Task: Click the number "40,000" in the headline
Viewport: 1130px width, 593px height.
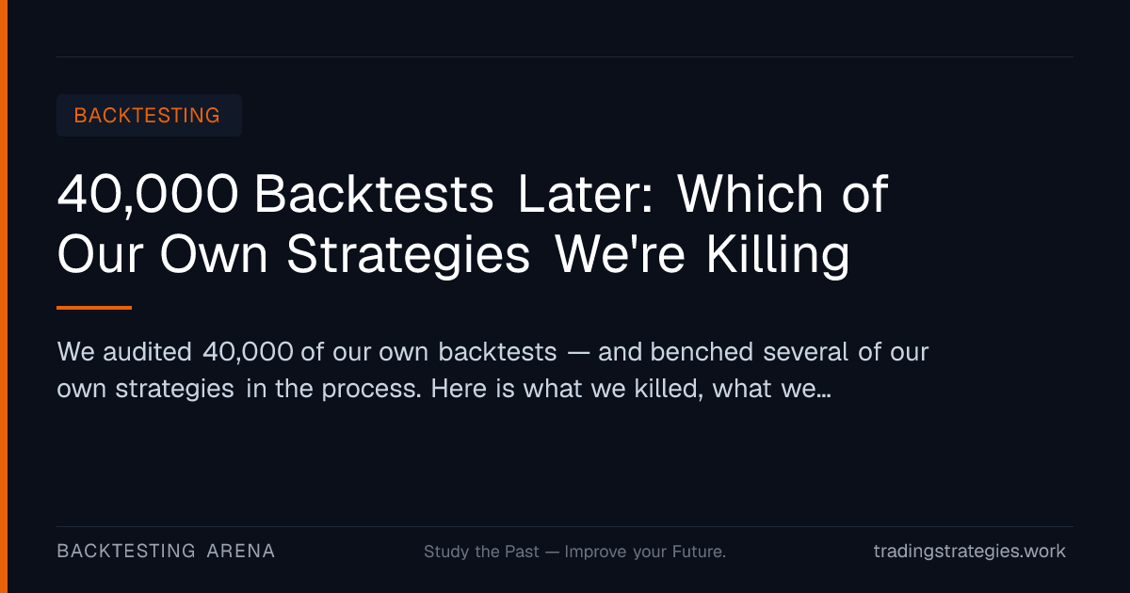Action: click(x=148, y=195)
